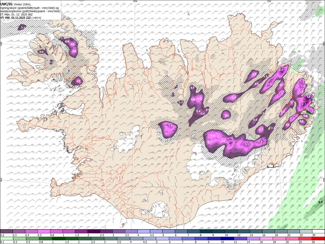Click the '20W' longitude label

(135, 1)
